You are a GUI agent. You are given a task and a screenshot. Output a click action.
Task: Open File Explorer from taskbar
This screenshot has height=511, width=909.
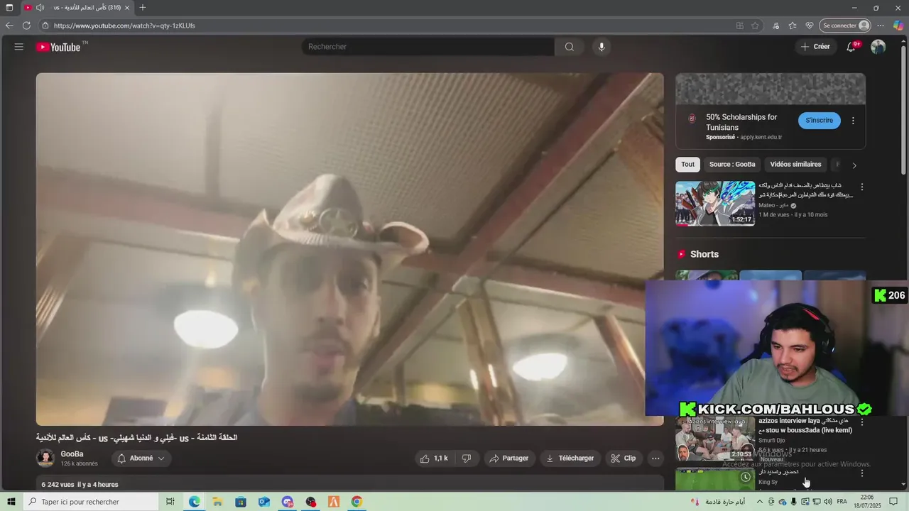pos(217,502)
